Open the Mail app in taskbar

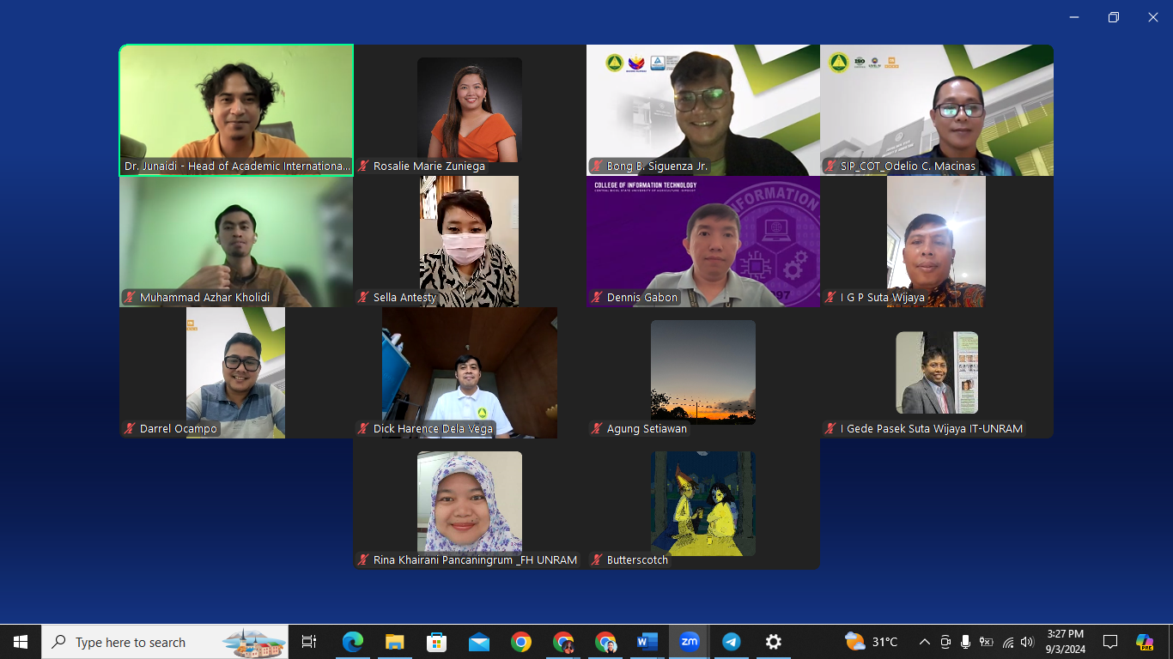[x=478, y=642]
